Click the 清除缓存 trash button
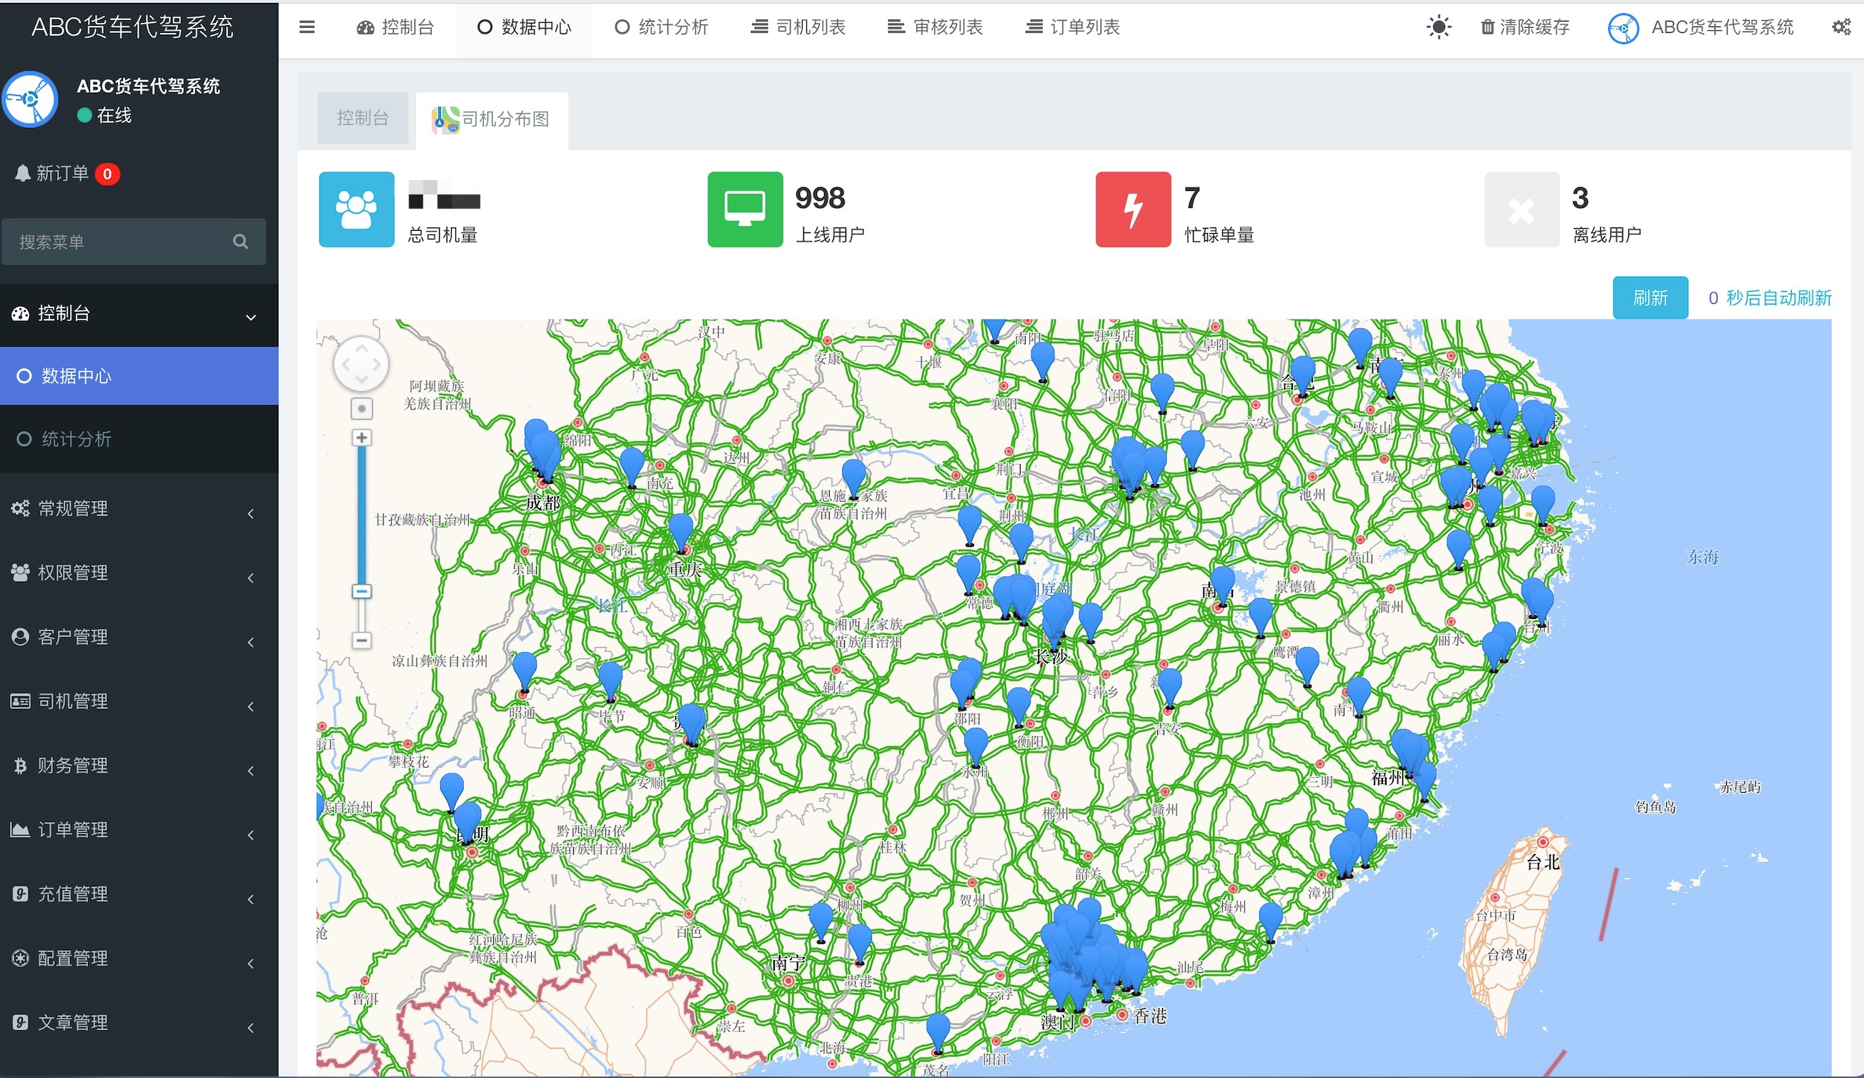The width and height of the screenshot is (1864, 1078). (x=1525, y=28)
